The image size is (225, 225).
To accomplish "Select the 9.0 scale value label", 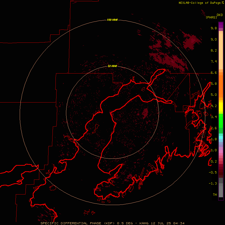I will pyautogui.click(x=214, y=39).
